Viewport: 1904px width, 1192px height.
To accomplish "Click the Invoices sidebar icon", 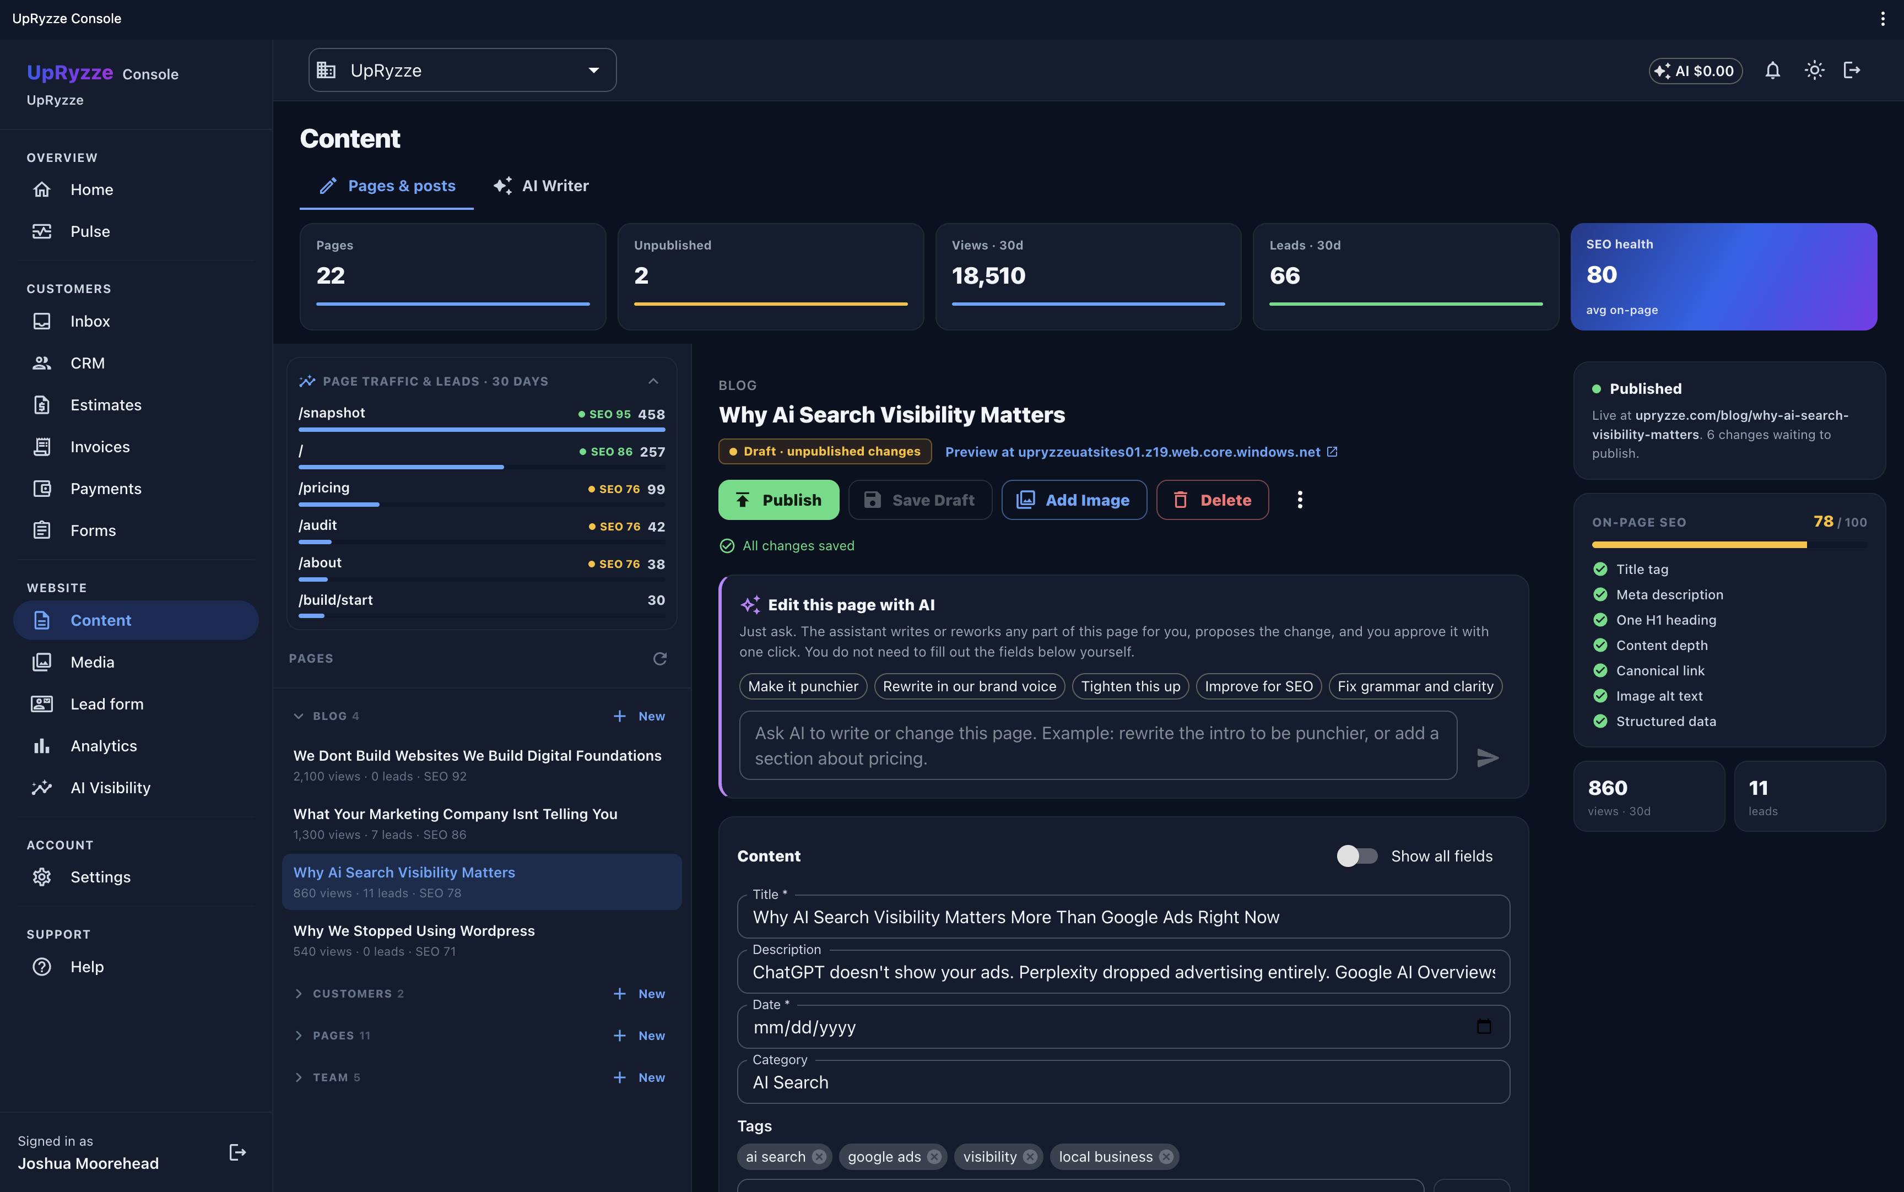I will pyautogui.click(x=42, y=446).
